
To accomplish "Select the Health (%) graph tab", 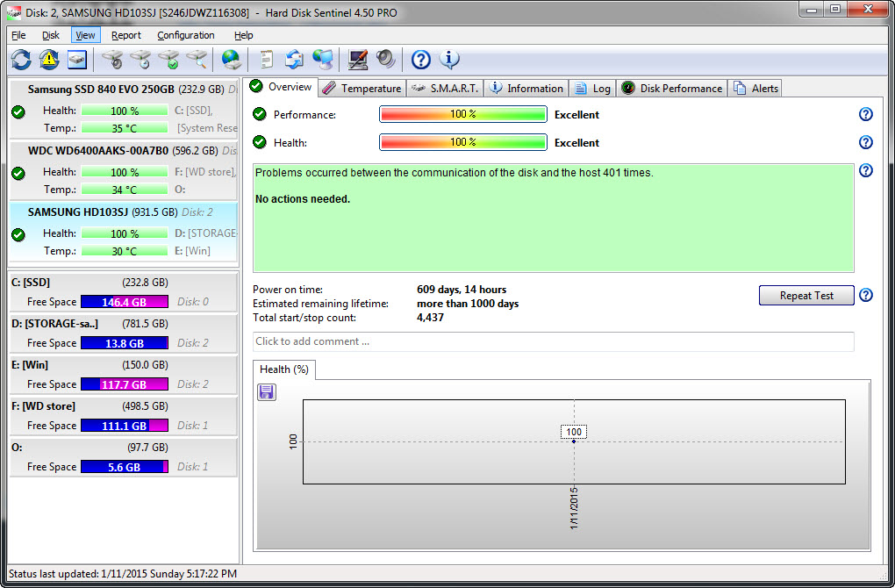I will [283, 369].
